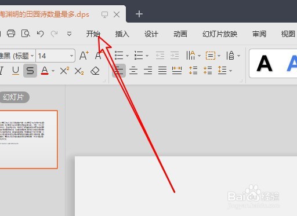Click the line spacing icon
The width and height of the screenshot is (297, 216).
tap(222, 70)
